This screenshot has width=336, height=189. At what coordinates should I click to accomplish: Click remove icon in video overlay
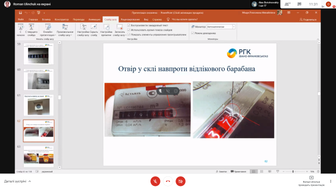coord(176,91)
